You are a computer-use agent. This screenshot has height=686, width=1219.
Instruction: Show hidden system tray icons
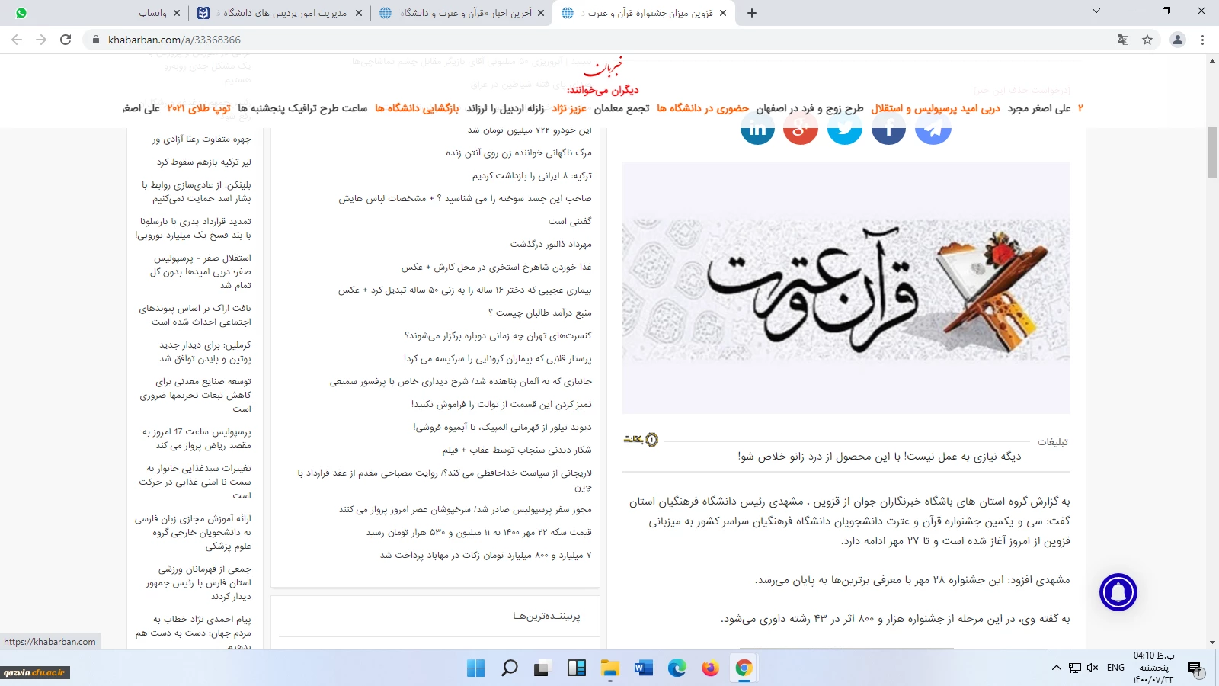[x=1056, y=668]
